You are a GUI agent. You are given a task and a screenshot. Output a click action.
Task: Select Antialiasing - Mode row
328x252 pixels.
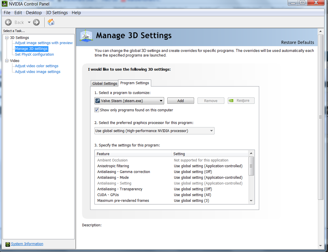(x=172, y=177)
